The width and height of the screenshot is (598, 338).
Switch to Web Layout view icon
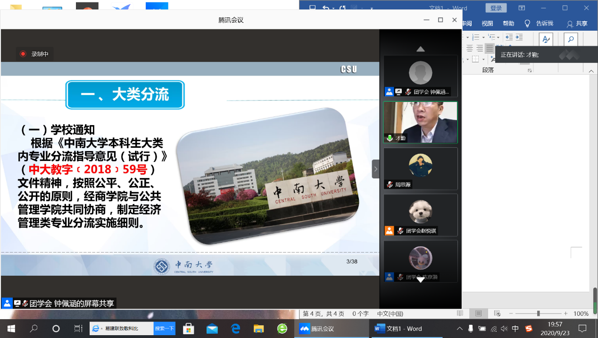coord(497,313)
